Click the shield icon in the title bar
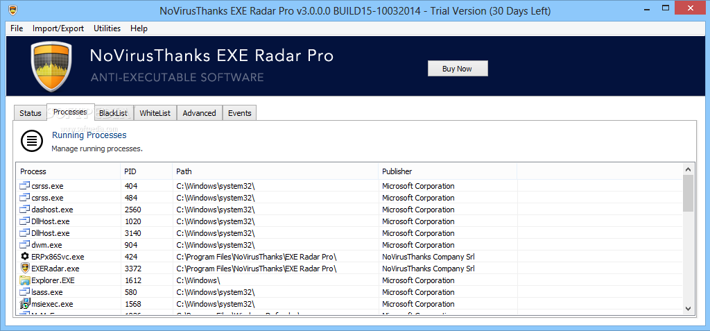The width and height of the screenshot is (710, 331). tap(13, 10)
